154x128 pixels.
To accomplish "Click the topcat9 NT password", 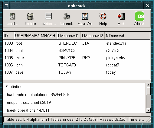I will pos(113,65).
